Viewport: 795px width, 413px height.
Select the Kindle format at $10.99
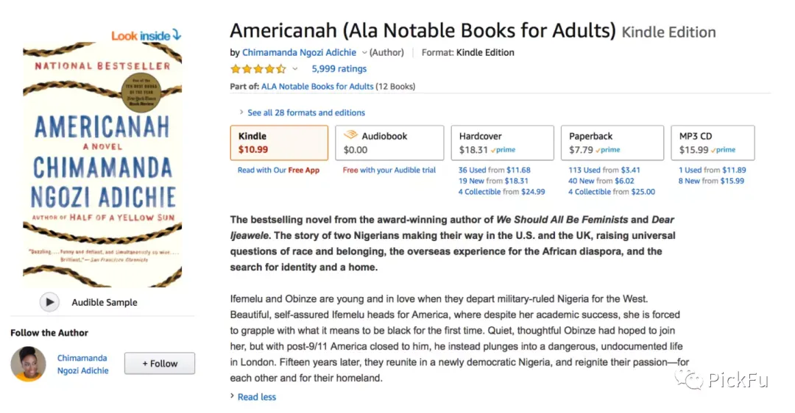pyautogui.click(x=279, y=143)
